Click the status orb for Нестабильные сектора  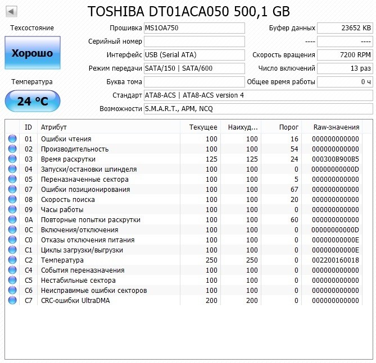(x=12, y=280)
